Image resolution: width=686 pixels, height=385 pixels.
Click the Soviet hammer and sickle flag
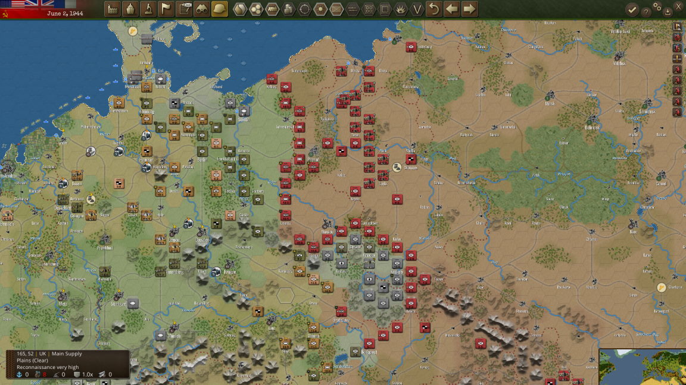(x=5, y=14)
